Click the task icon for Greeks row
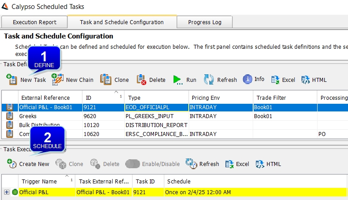 (x=9, y=116)
